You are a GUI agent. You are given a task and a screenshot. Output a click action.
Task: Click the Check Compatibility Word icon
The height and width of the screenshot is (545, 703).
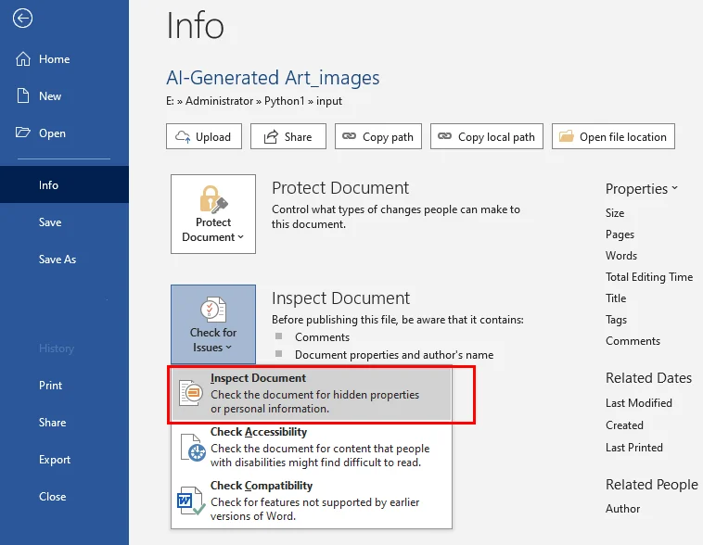point(190,501)
